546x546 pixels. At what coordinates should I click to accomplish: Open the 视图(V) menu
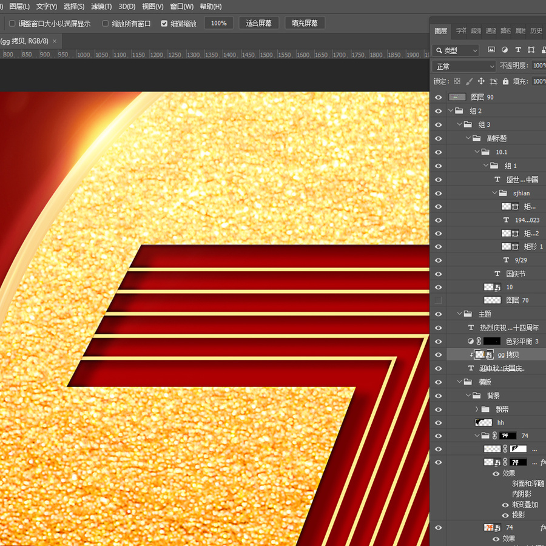[x=152, y=6]
